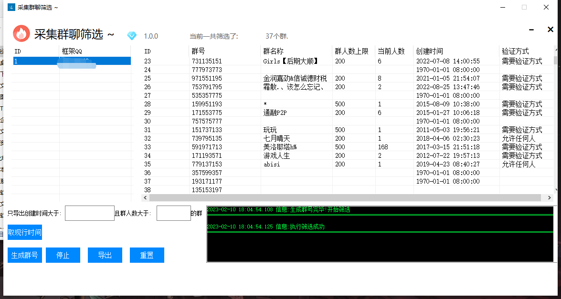This screenshot has width=561, height=299.
Task: Select group number 971551195
Action: [x=207, y=78]
